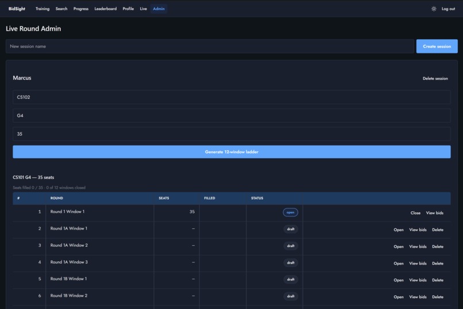Image resolution: width=463 pixels, height=309 pixels.
Task: Click the 'Seats filled 0 / 35' summary text
Action: pyautogui.click(x=28, y=188)
